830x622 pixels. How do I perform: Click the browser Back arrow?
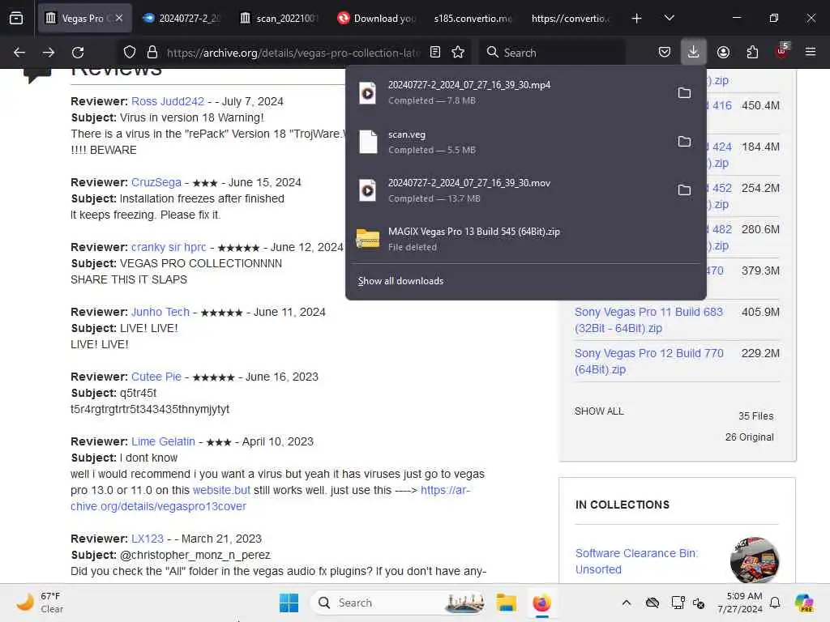[x=19, y=53]
